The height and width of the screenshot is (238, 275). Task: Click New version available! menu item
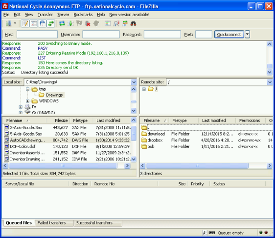click(x=129, y=15)
